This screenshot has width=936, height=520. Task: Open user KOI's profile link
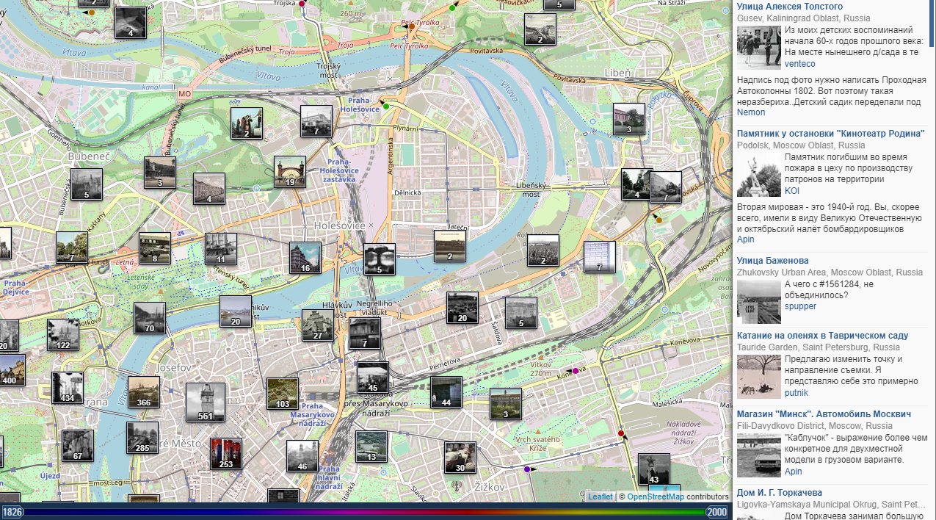pos(792,191)
